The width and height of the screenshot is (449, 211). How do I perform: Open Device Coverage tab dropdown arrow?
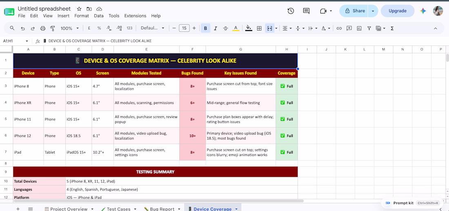236,209
